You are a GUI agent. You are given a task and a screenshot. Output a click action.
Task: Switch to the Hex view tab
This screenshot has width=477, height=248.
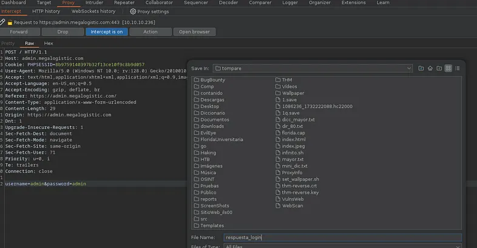49,43
